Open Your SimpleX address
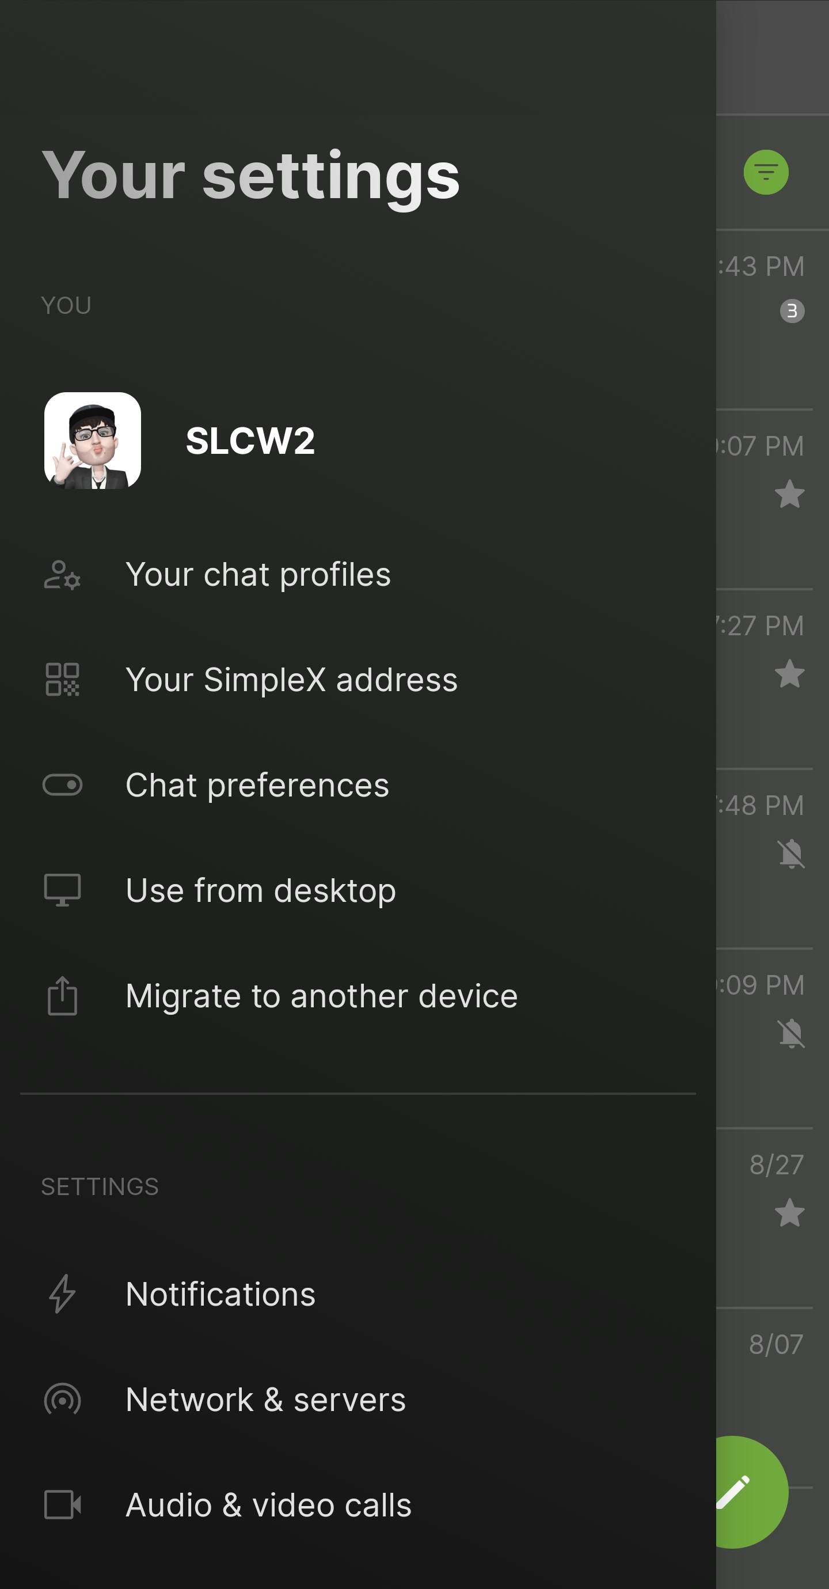This screenshot has width=829, height=1589. tap(291, 680)
